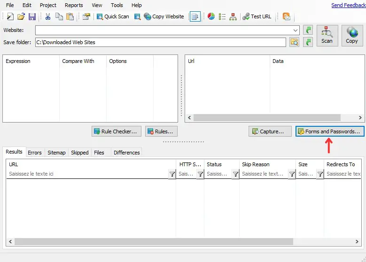Open the Edit menu

pyautogui.click(x=27, y=5)
